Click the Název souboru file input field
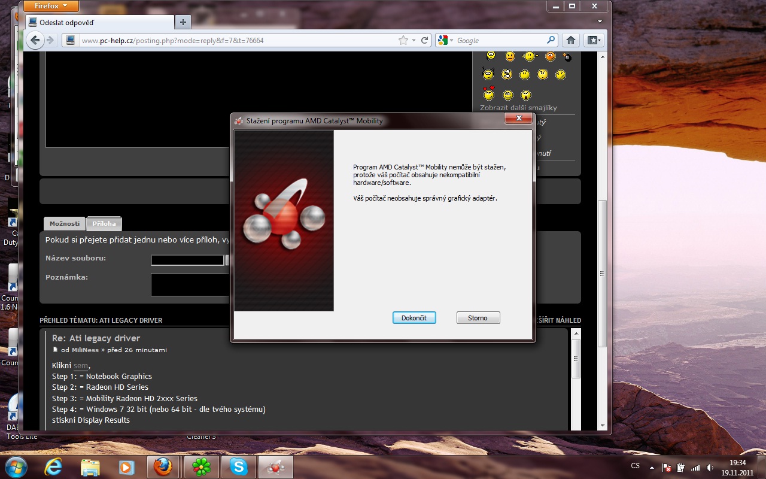 click(x=187, y=260)
